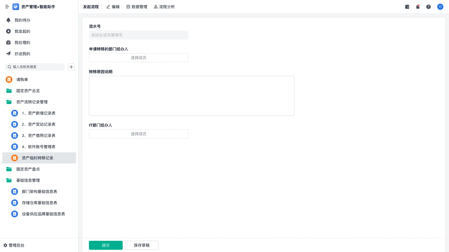Image resolution: width=449 pixels, height=252 pixels.
Task: Select 资产临时转移记录 in the sidebar
Action: pos(39,158)
